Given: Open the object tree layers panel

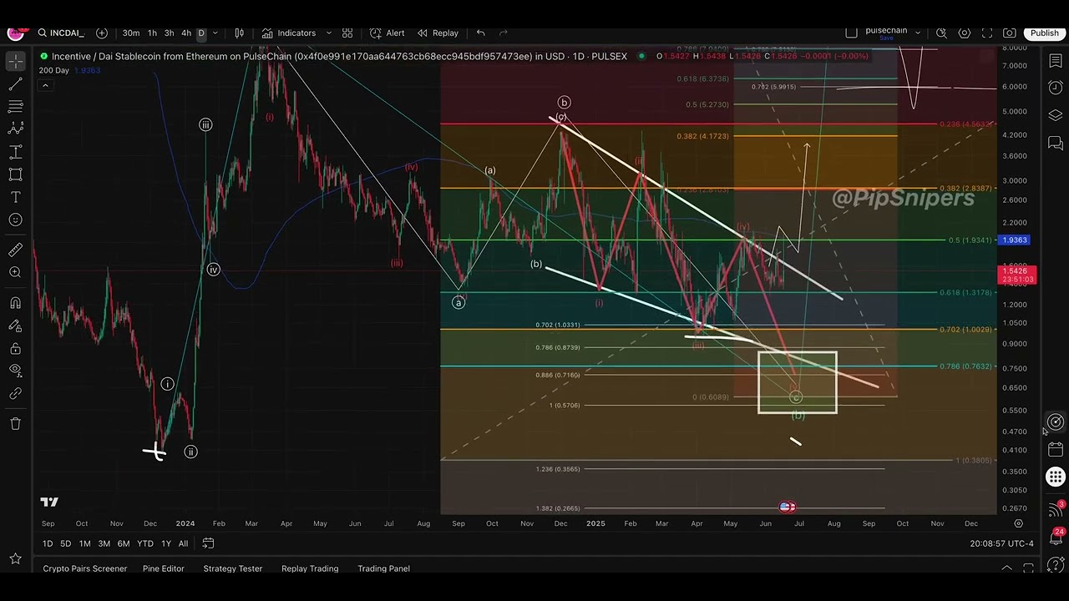Looking at the screenshot, I should coord(1056,115).
